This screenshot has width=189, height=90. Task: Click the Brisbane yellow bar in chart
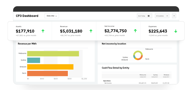(50, 67)
